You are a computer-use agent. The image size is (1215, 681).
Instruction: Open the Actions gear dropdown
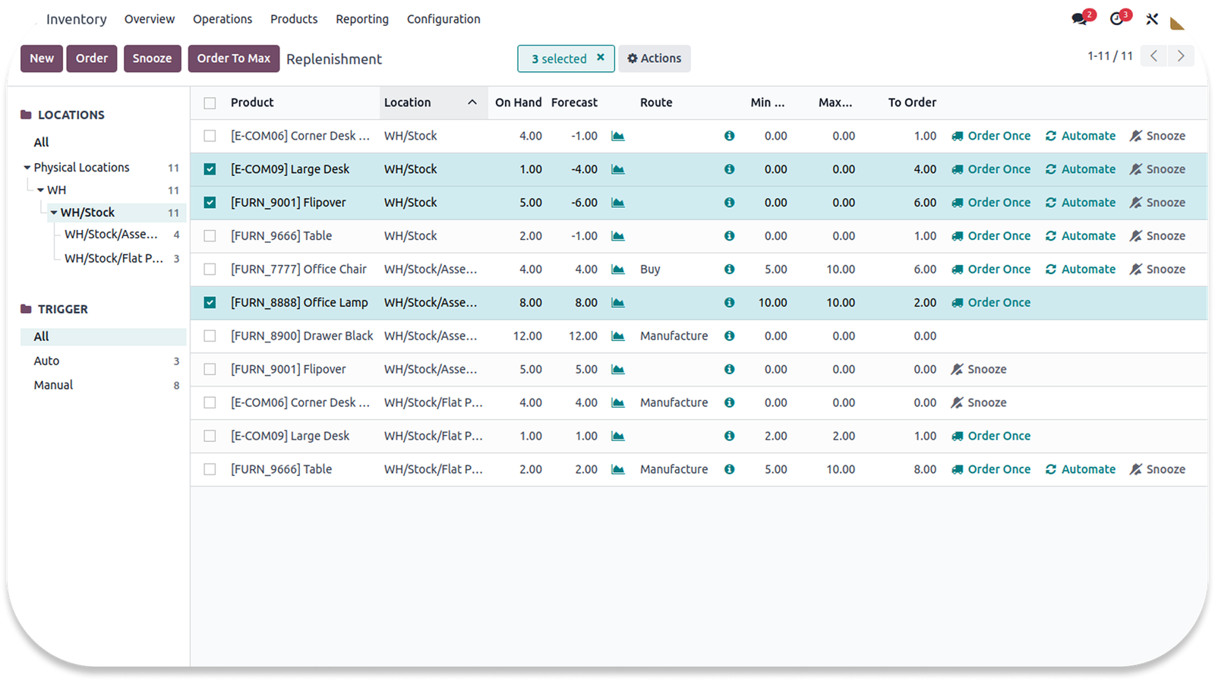tap(654, 58)
